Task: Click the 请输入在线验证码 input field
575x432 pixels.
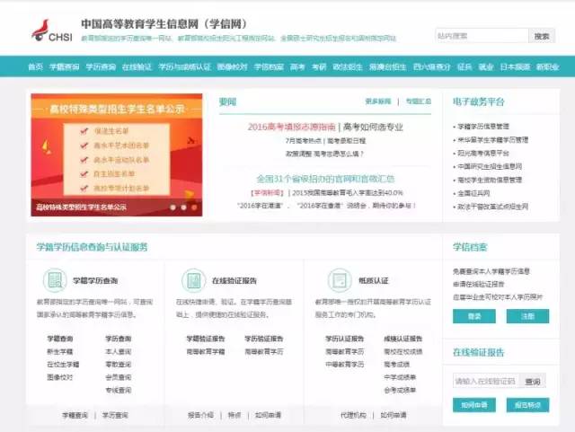Action: [x=486, y=381]
